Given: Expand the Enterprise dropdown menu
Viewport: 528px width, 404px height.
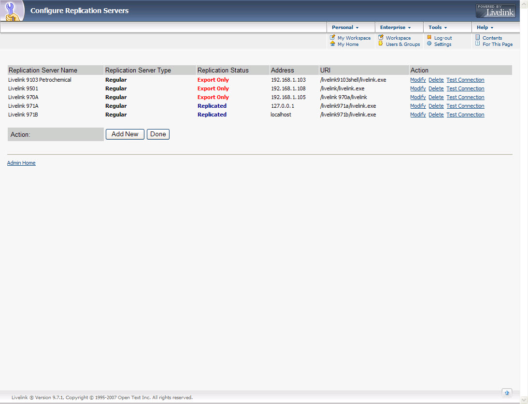Looking at the screenshot, I should [395, 28].
